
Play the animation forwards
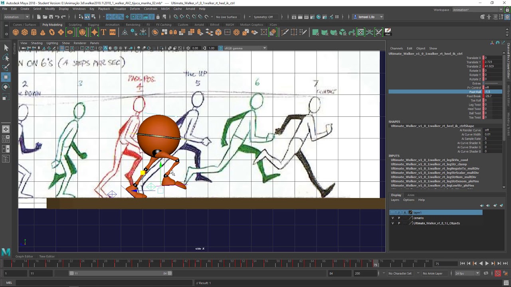tap(487, 263)
